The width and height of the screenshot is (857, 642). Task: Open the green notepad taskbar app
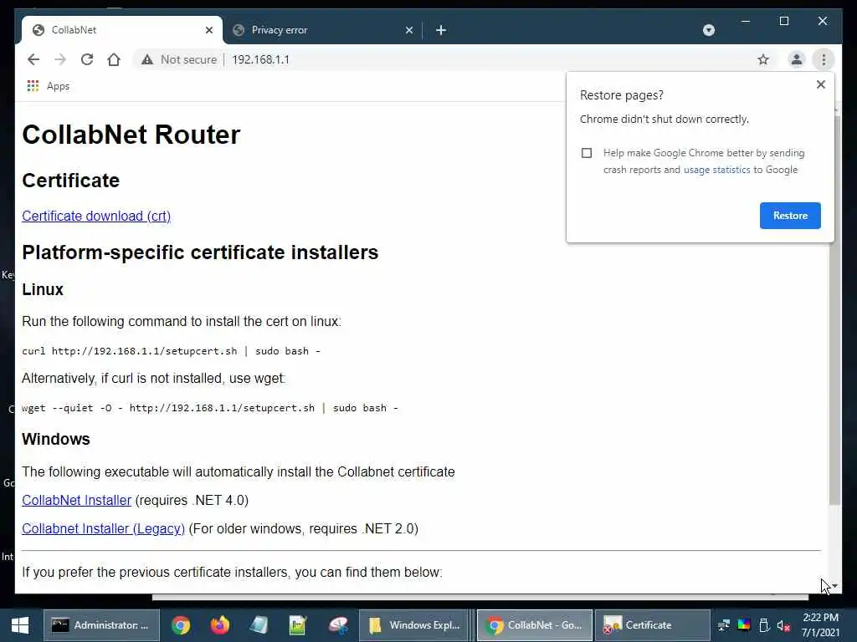pos(298,625)
